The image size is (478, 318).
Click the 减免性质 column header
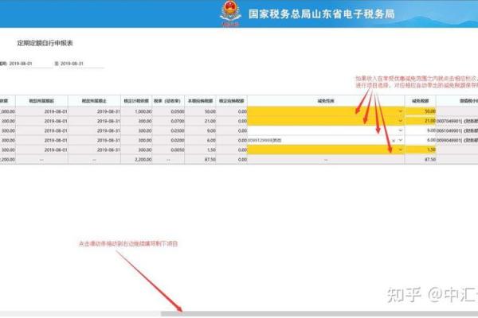326,101
